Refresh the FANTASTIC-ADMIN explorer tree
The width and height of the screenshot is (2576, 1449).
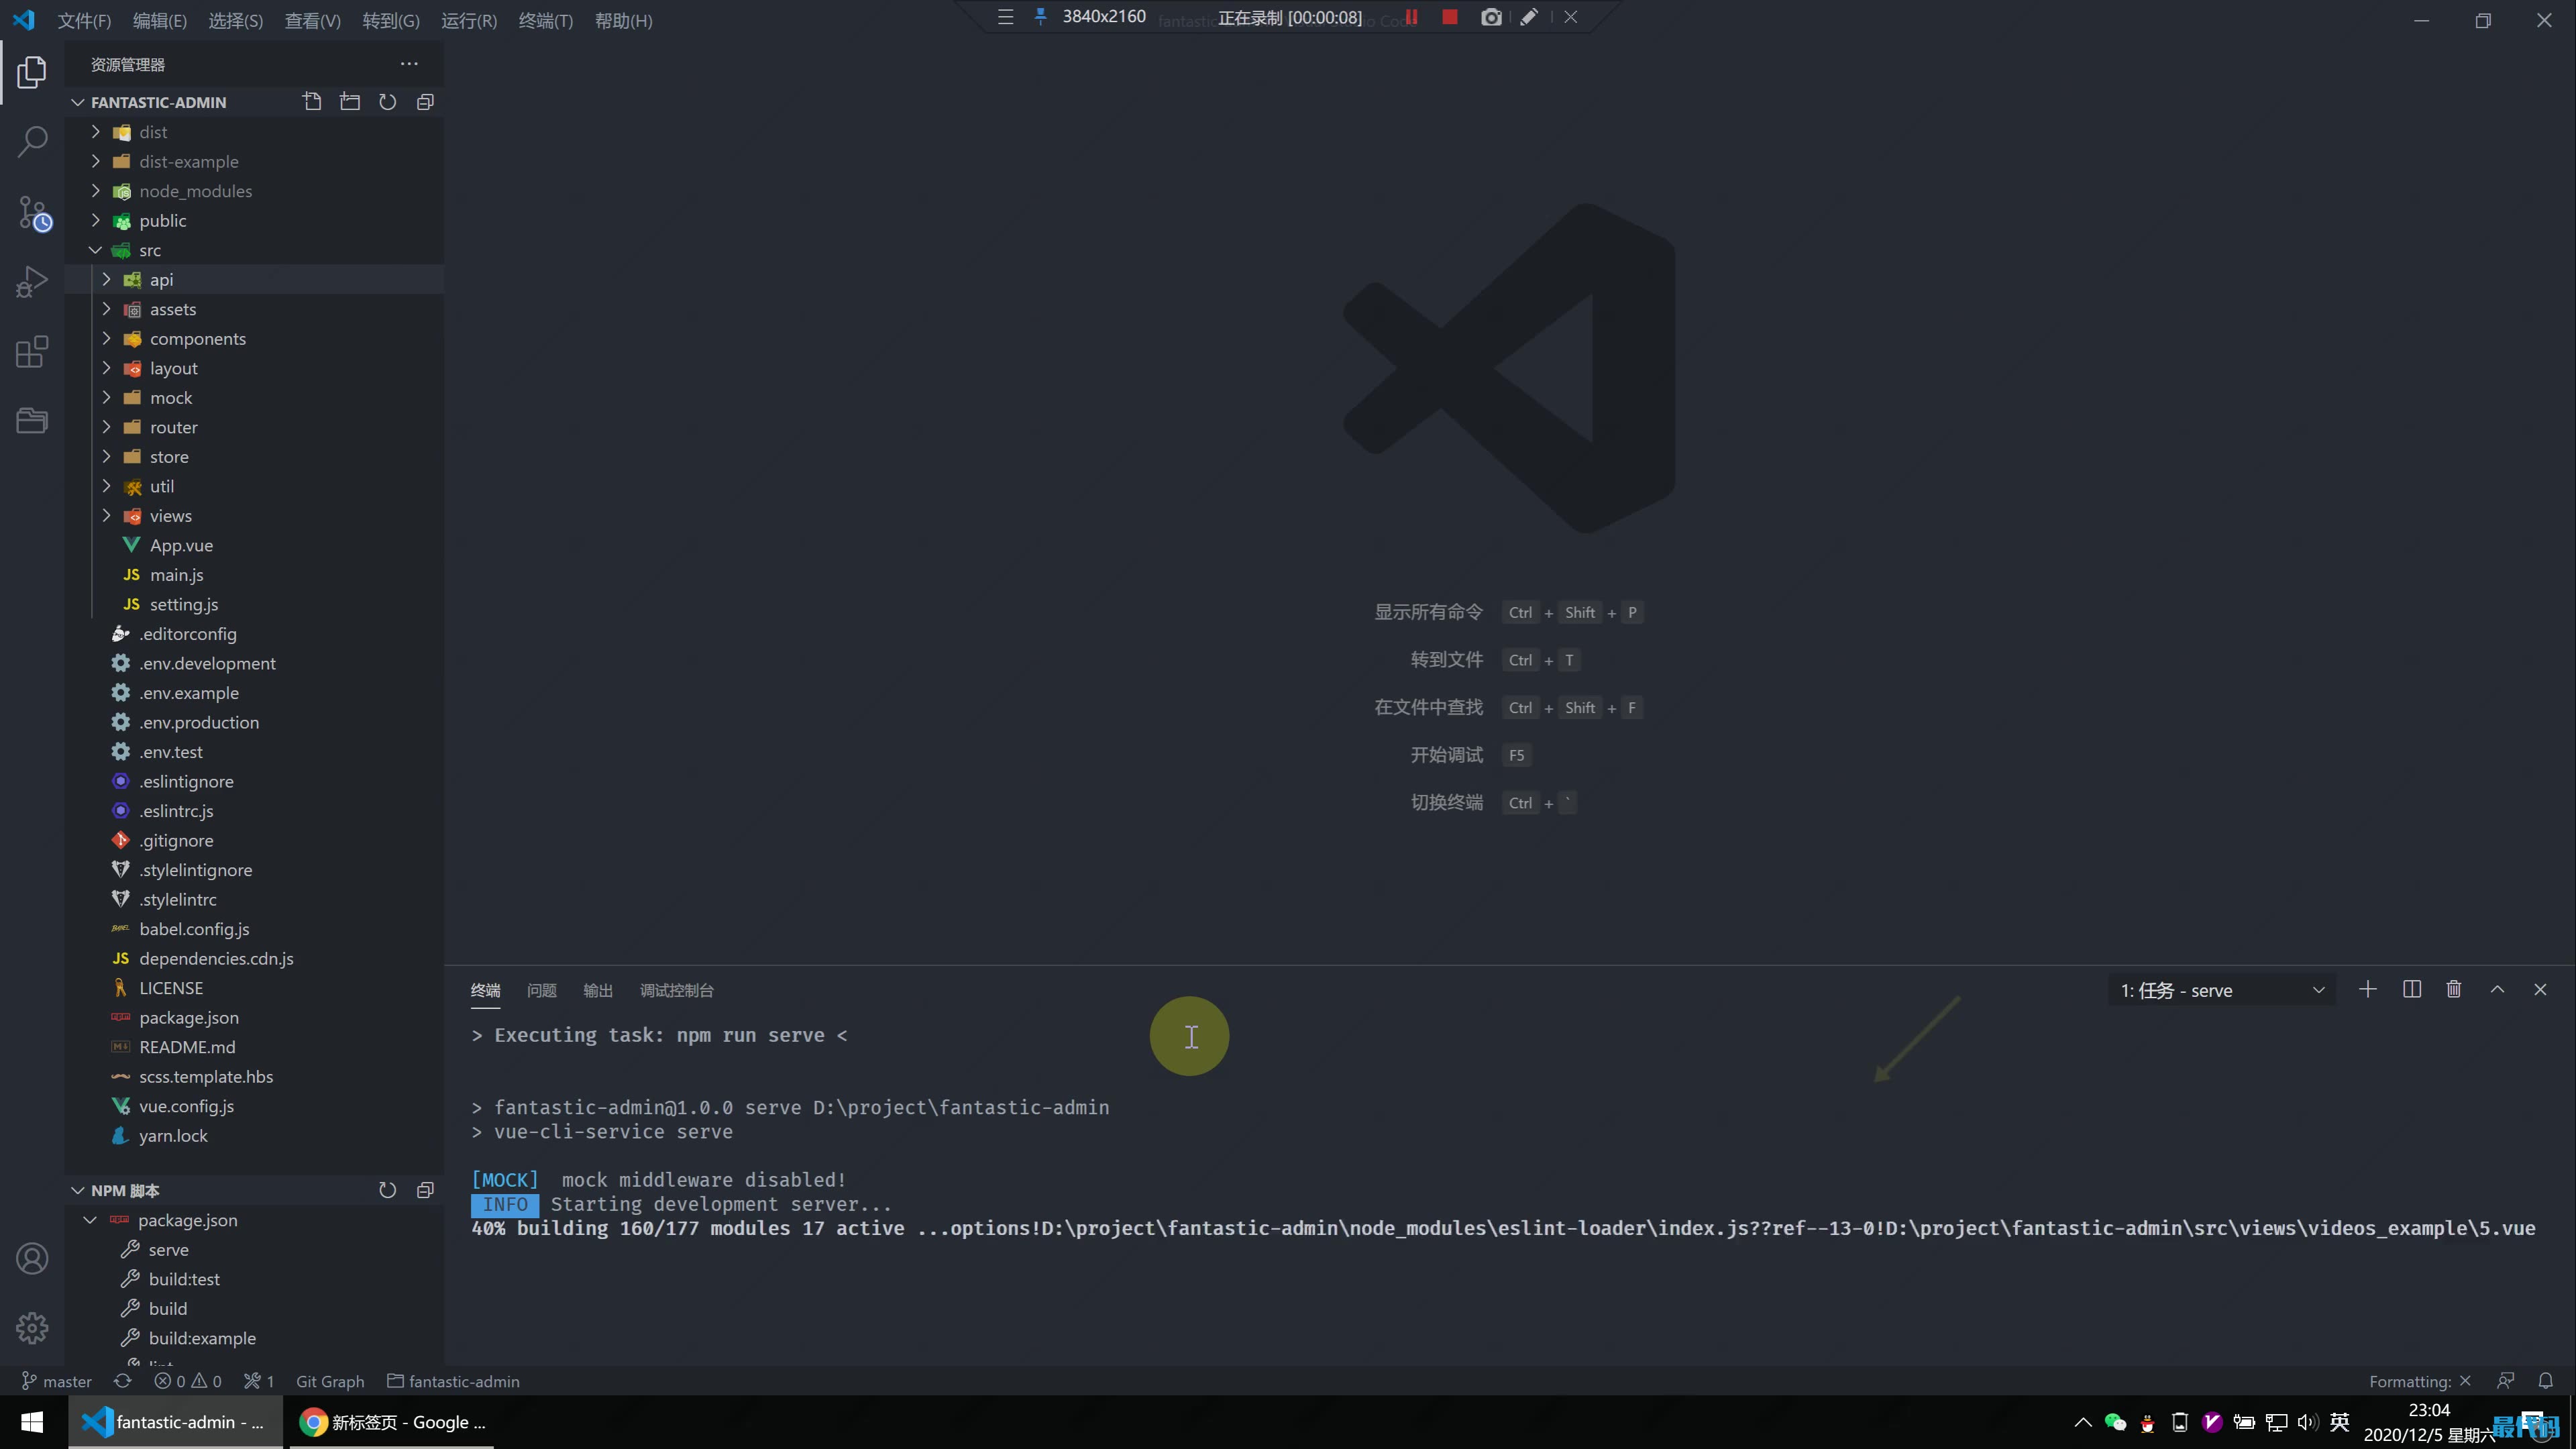tap(387, 102)
